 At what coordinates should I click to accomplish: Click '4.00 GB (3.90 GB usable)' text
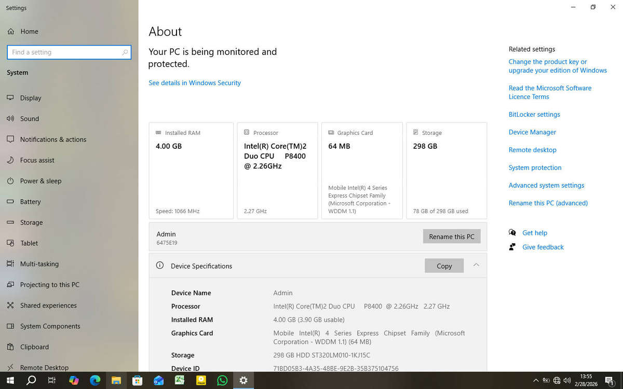[309, 320]
